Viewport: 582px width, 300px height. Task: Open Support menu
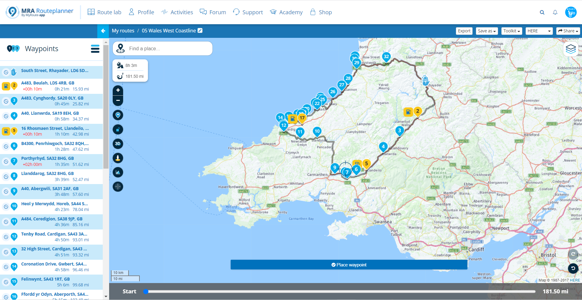(x=248, y=12)
